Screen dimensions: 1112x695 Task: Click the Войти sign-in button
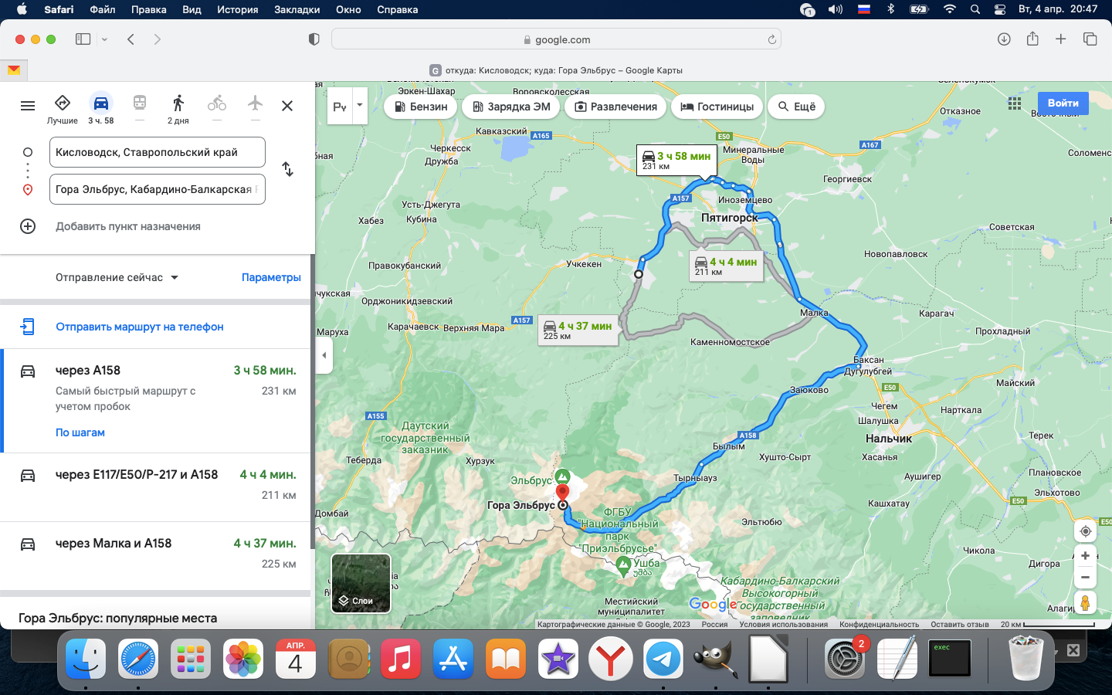pyautogui.click(x=1063, y=103)
